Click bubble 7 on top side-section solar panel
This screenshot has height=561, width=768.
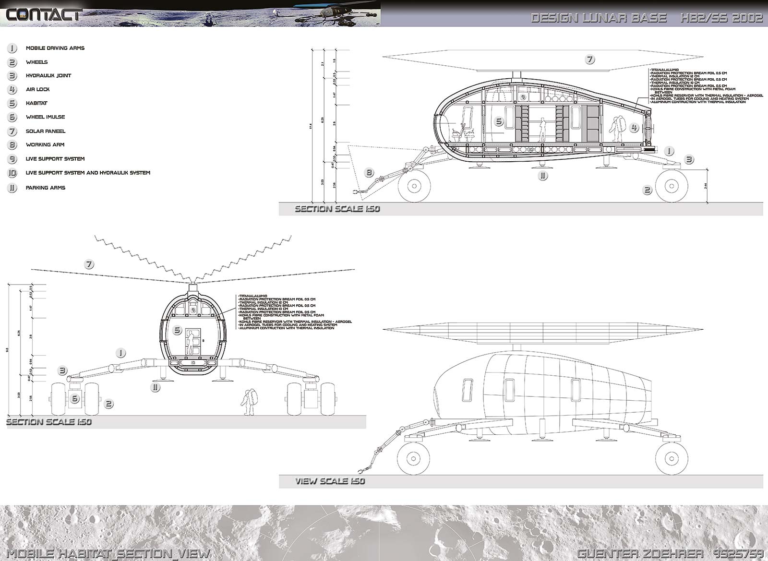click(590, 60)
